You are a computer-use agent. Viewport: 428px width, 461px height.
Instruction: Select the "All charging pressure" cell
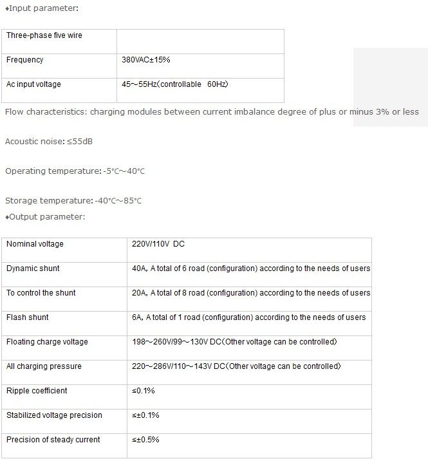click(44, 366)
